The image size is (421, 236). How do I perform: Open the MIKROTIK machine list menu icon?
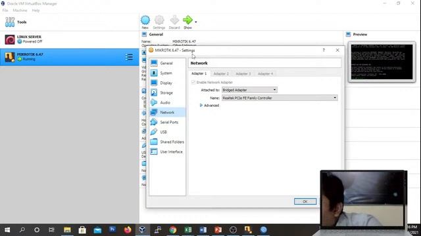coord(129,57)
